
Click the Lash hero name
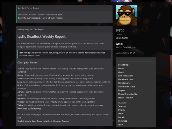[x=19, y=82]
